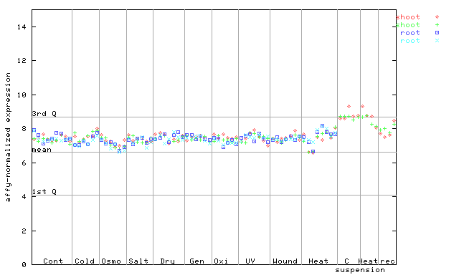Select the Cont category label
This screenshot has width=459, height=275.
[53, 261]
